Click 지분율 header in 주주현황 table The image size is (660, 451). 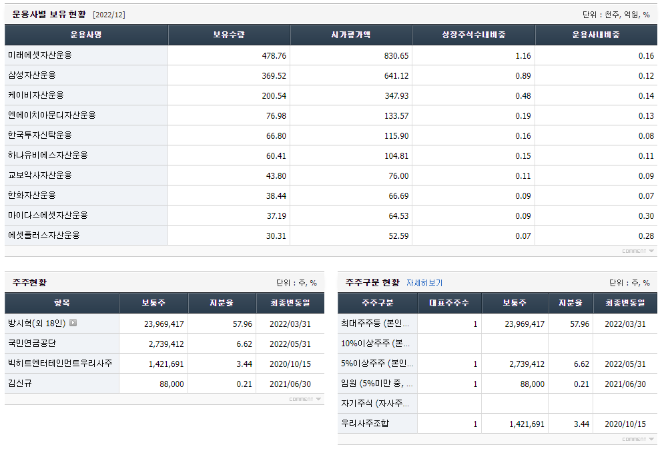click(x=222, y=303)
